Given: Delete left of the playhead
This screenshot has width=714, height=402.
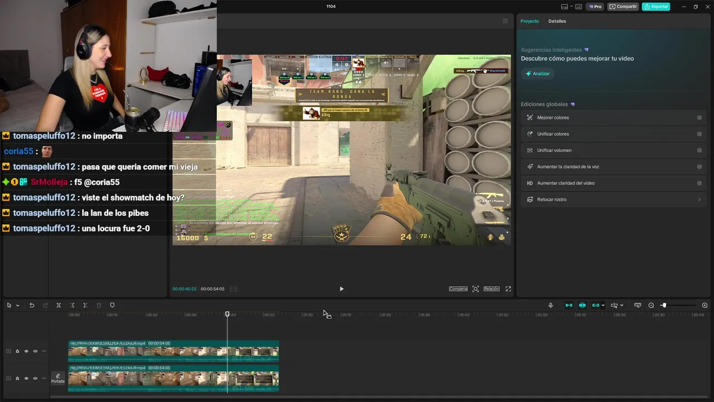Looking at the screenshot, I should coord(72,305).
